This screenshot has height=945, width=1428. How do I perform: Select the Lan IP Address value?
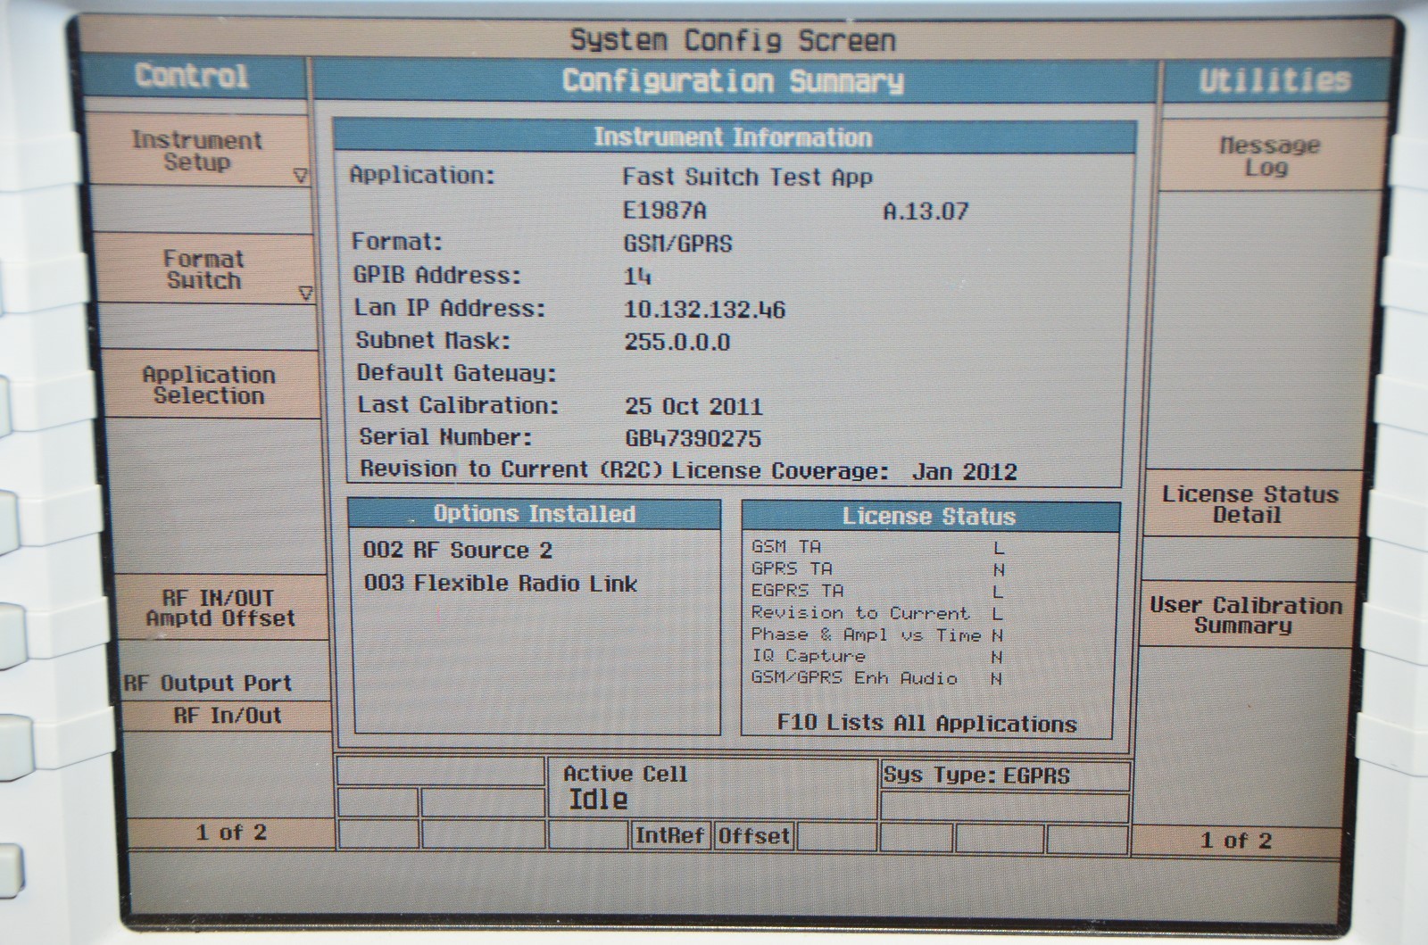pos(704,310)
